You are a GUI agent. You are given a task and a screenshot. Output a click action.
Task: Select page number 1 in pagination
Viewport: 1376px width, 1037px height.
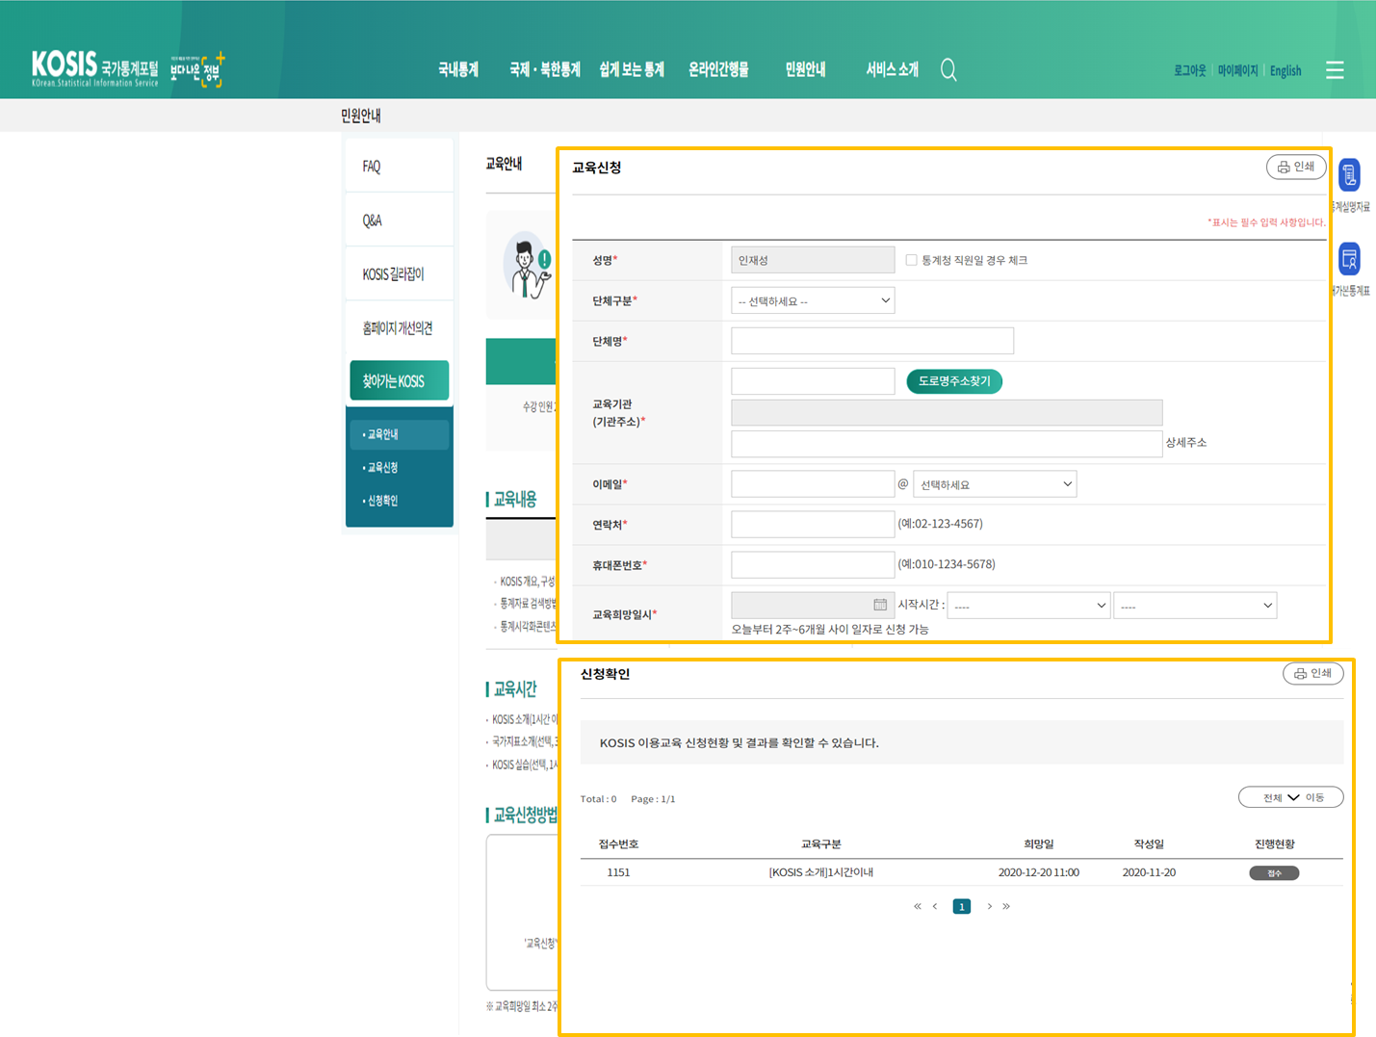pos(961,906)
